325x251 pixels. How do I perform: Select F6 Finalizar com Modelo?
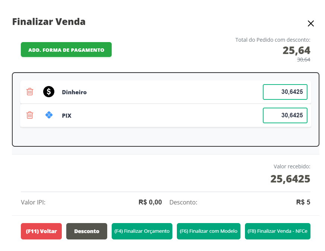click(208, 231)
